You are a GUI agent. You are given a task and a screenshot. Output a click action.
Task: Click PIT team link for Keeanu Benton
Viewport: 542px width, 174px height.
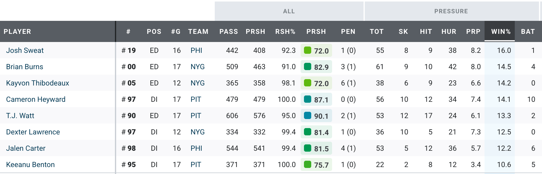196,165
